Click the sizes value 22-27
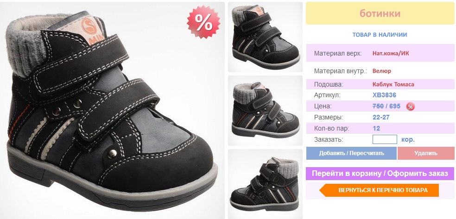 point(381,117)
